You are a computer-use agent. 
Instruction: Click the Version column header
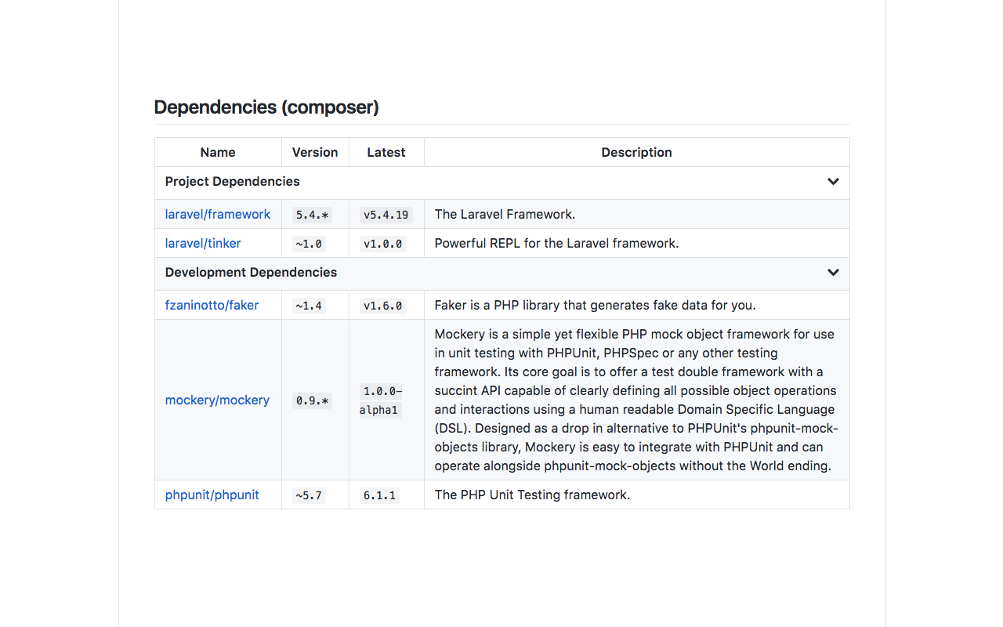(315, 152)
